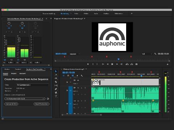The width and height of the screenshot is (174, 130).
Task: Open the Auphonic preset dropdown
Action: pyautogui.click(x=25, y=99)
